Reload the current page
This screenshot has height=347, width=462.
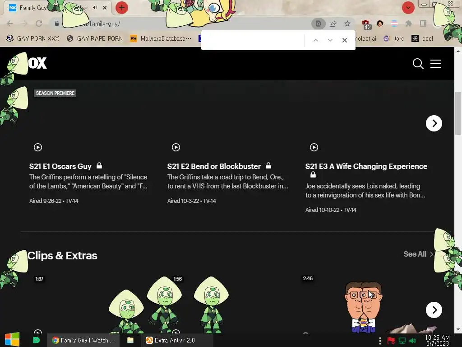point(39,23)
